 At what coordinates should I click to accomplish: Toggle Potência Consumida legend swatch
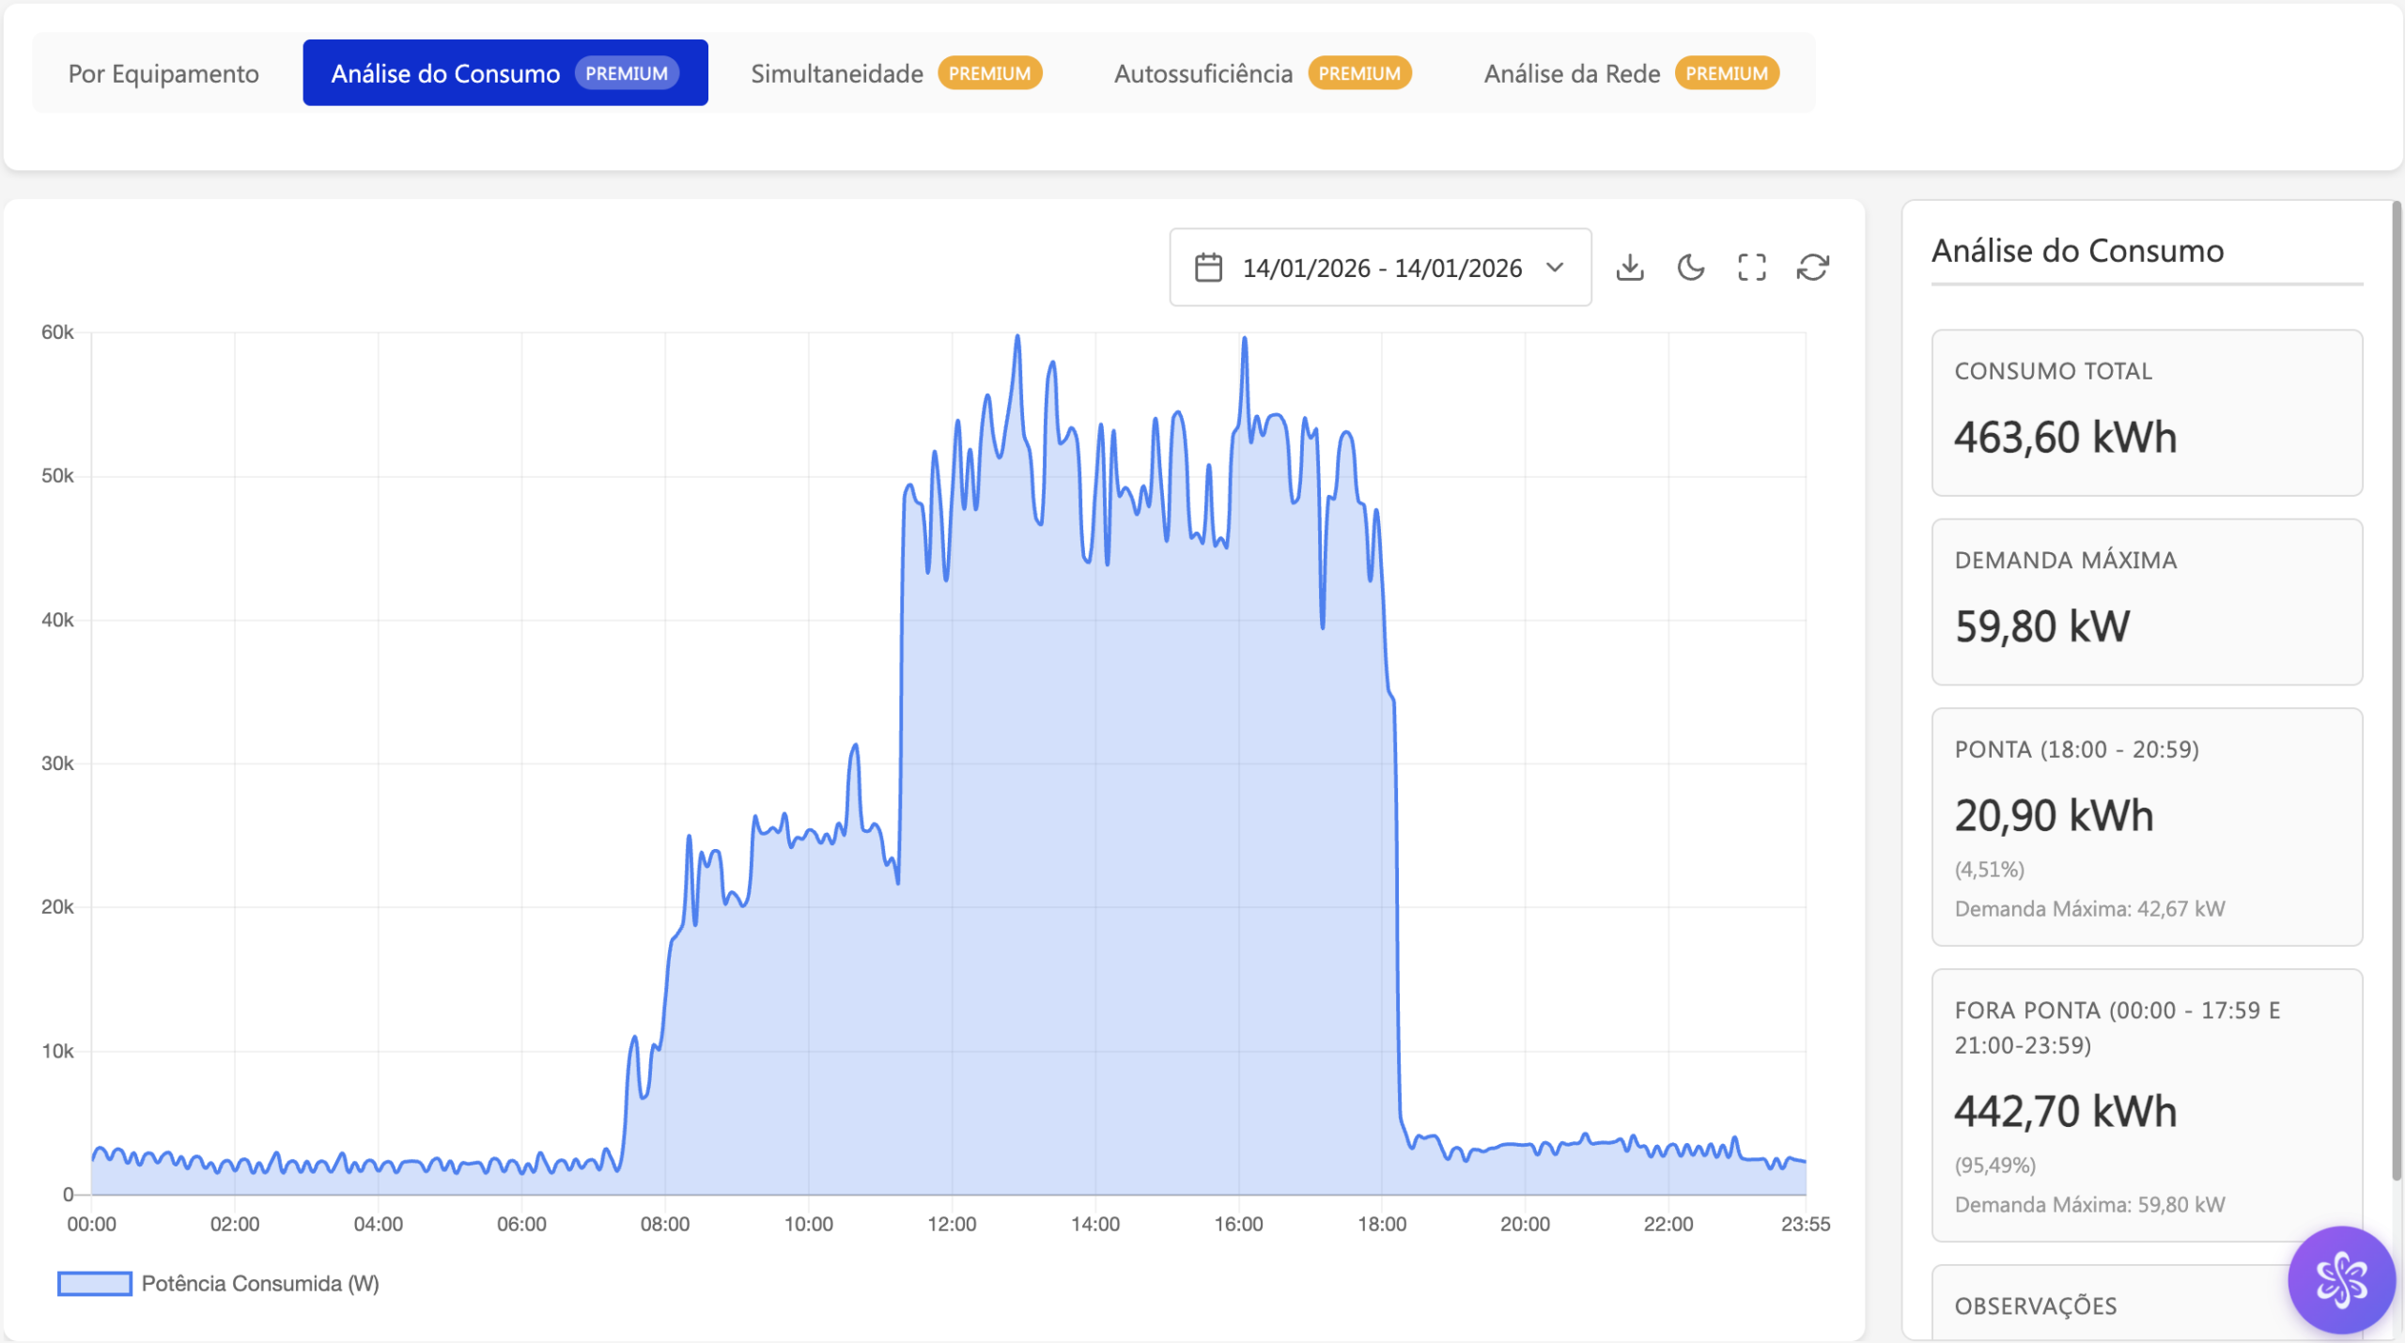[95, 1284]
